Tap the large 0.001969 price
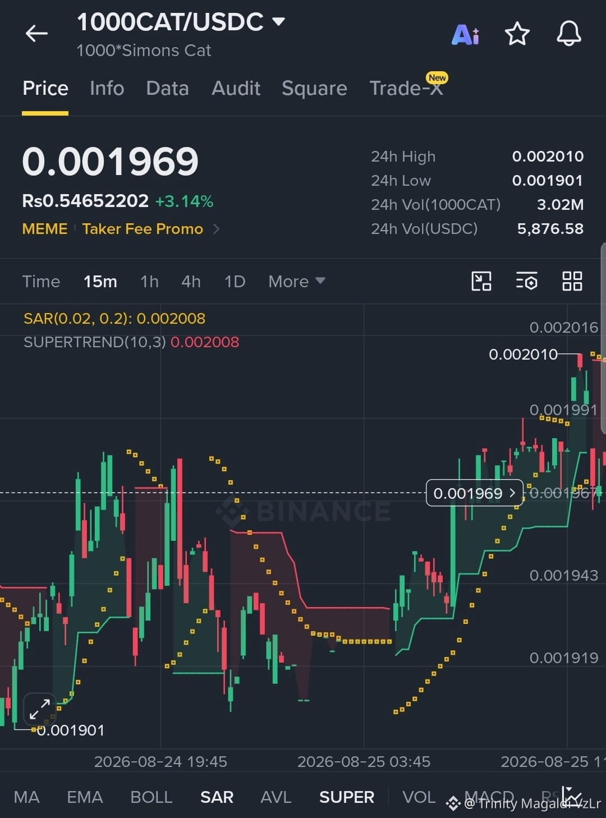The image size is (606, 818). (110, 162)
